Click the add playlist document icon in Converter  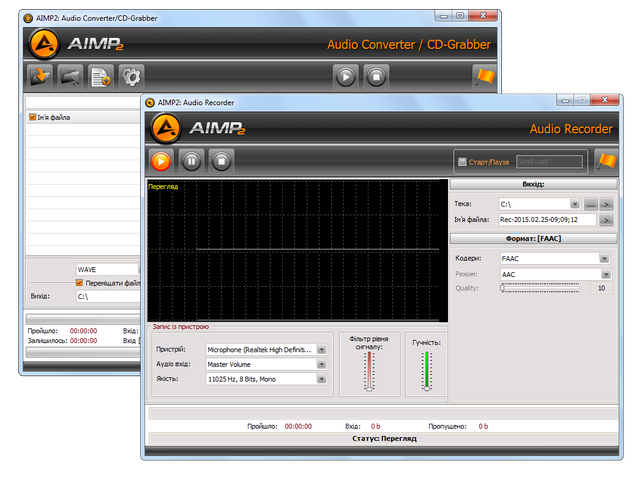coord(101,77)
